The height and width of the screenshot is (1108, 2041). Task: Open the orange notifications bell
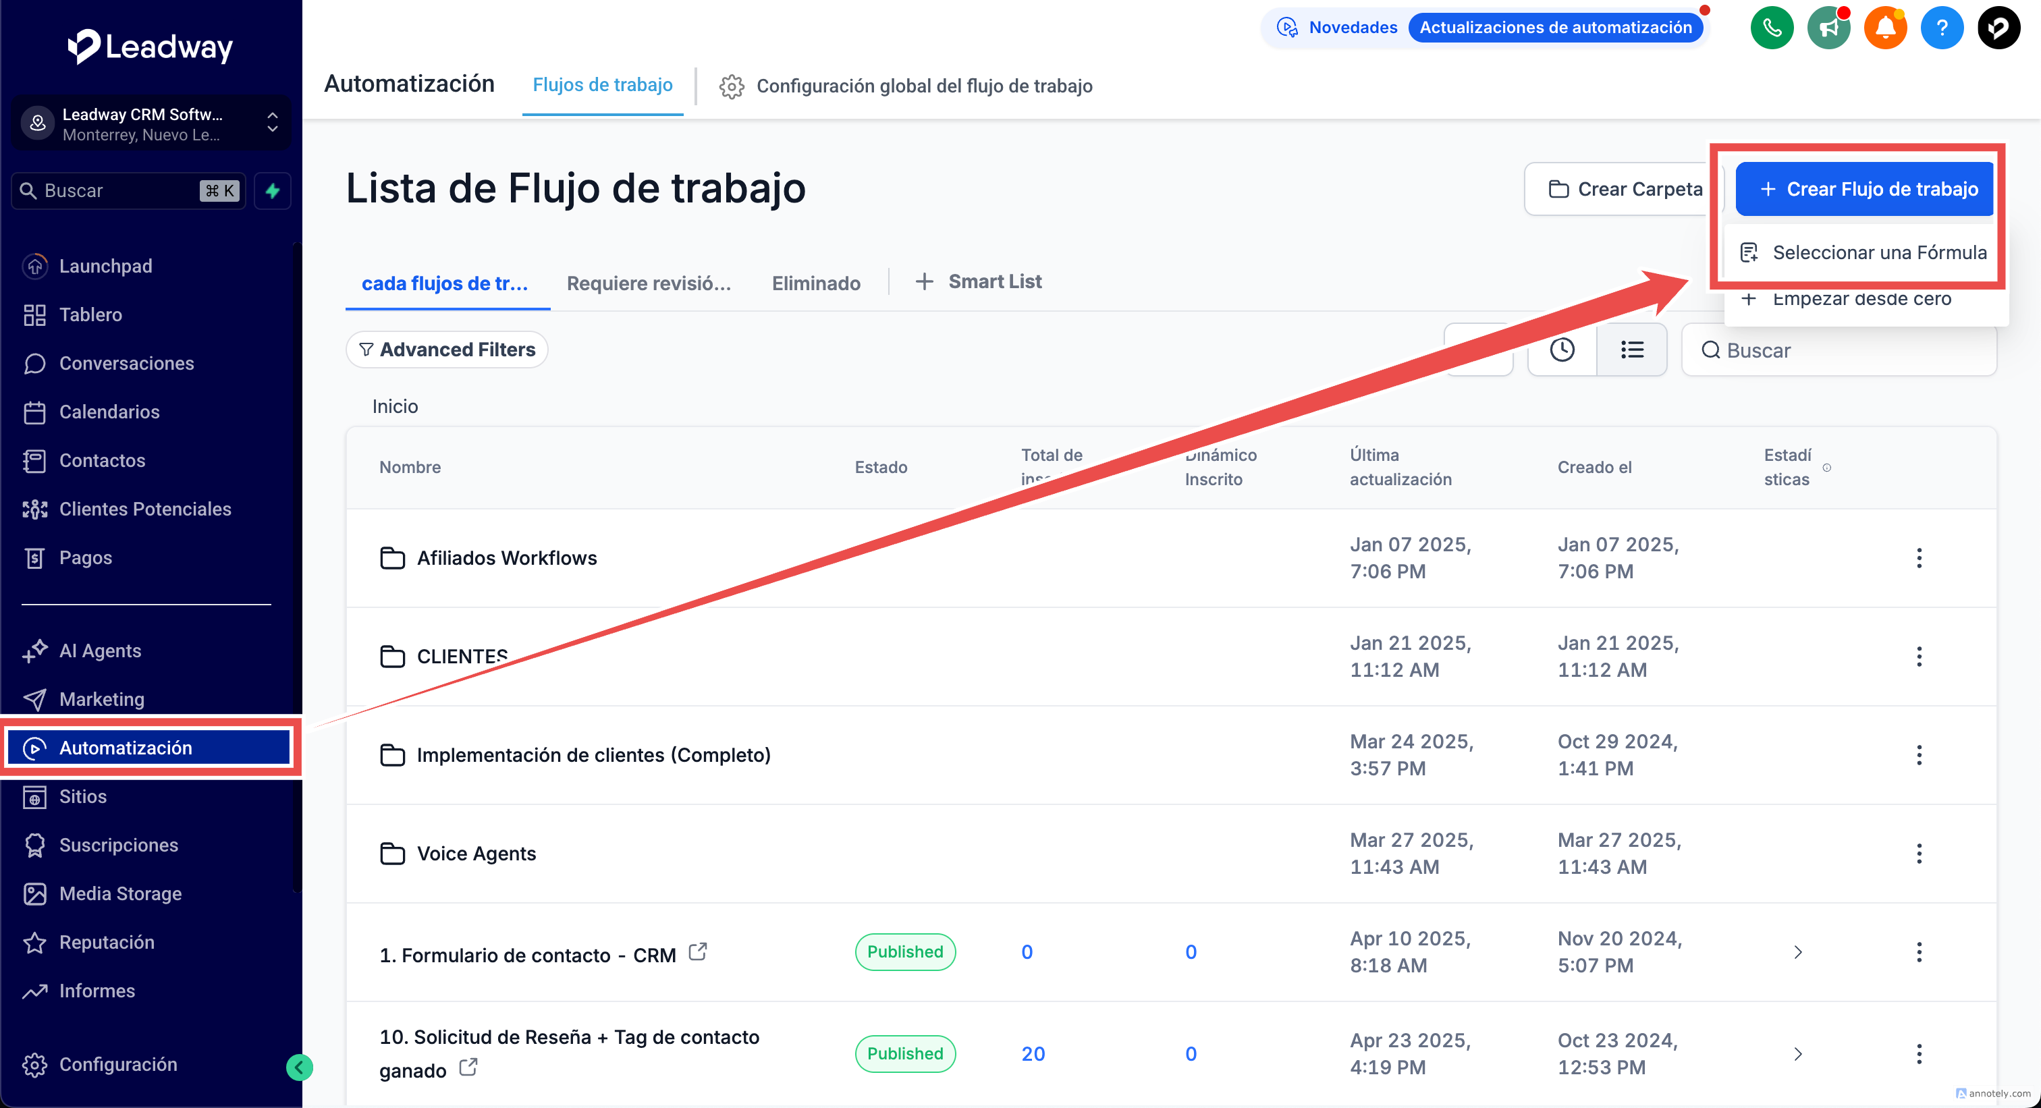coord(1885,28)
